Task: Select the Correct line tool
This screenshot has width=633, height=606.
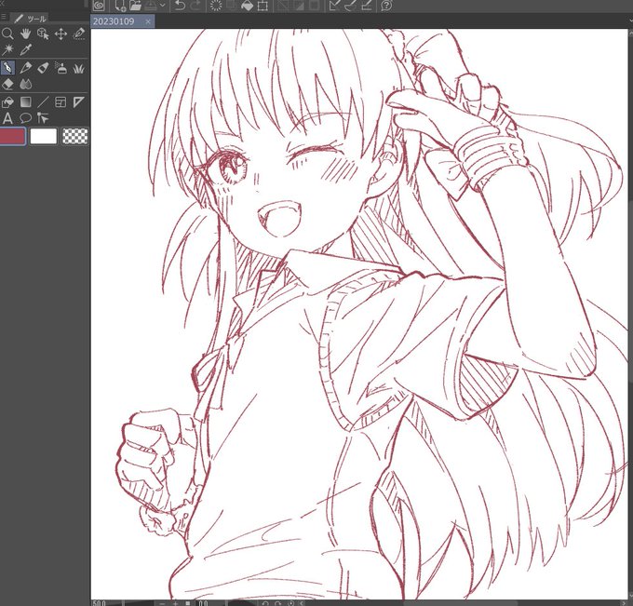Action: point(43,118)
